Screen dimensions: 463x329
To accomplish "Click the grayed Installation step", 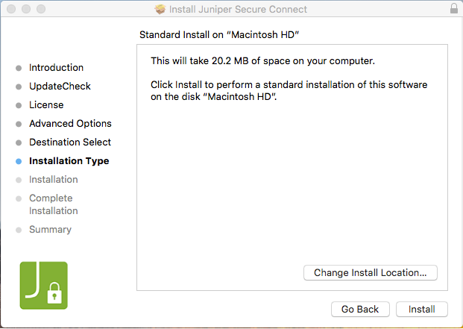I will pyautogui.click(x=54, y=180).
